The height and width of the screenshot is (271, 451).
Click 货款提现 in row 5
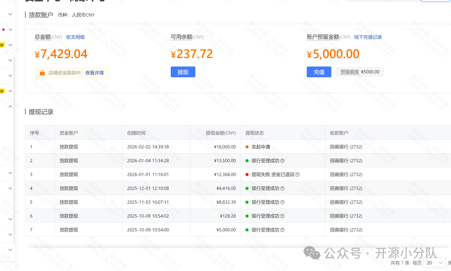pyautogui.click(x=68, y=202)
